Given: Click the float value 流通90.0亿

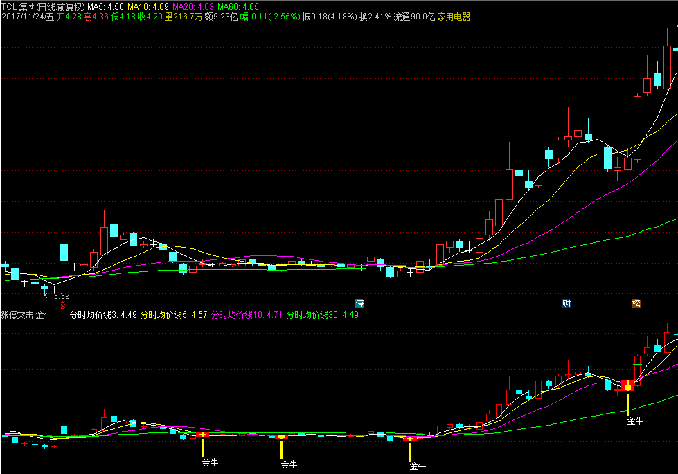Looking at the screenshot, I should point(414,17).
